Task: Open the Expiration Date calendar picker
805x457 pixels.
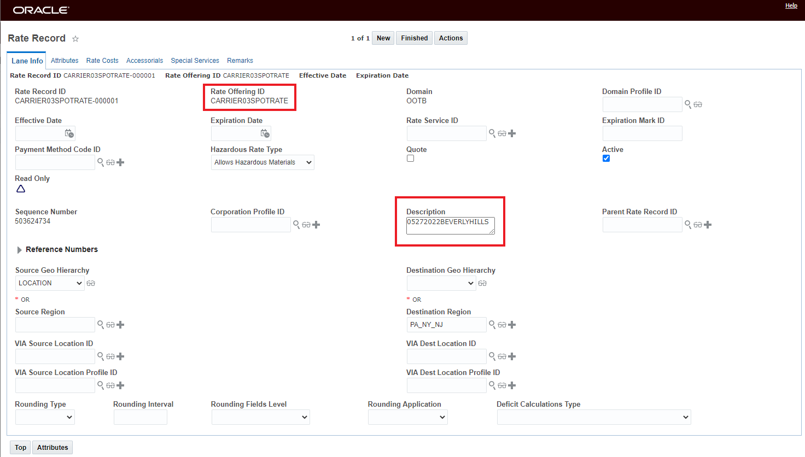Action: (x=265, y=133)
